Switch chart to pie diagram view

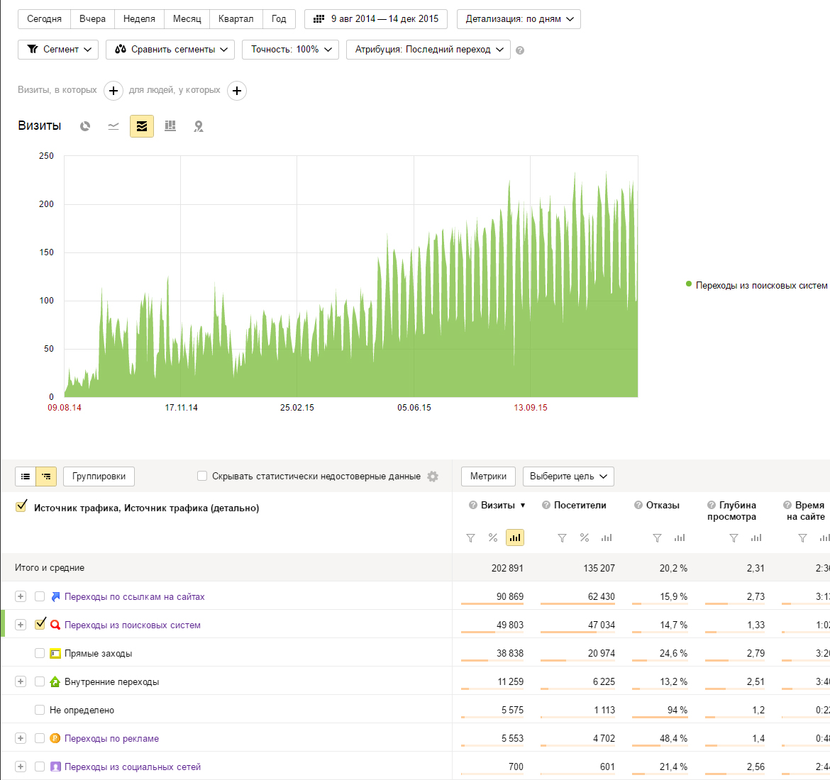(x=85, y=126)
